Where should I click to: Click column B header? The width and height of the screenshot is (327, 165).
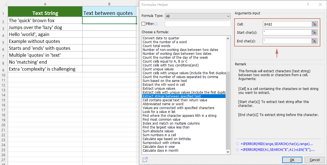pos(109,4)
